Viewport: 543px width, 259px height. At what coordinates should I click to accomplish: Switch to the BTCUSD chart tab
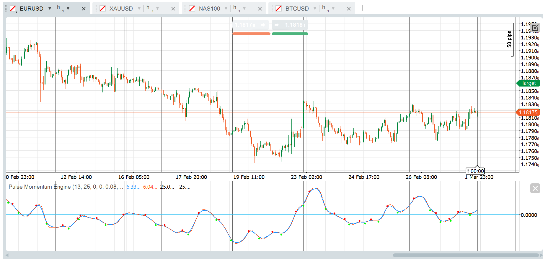pyautogui.click(x=297, y=9)
